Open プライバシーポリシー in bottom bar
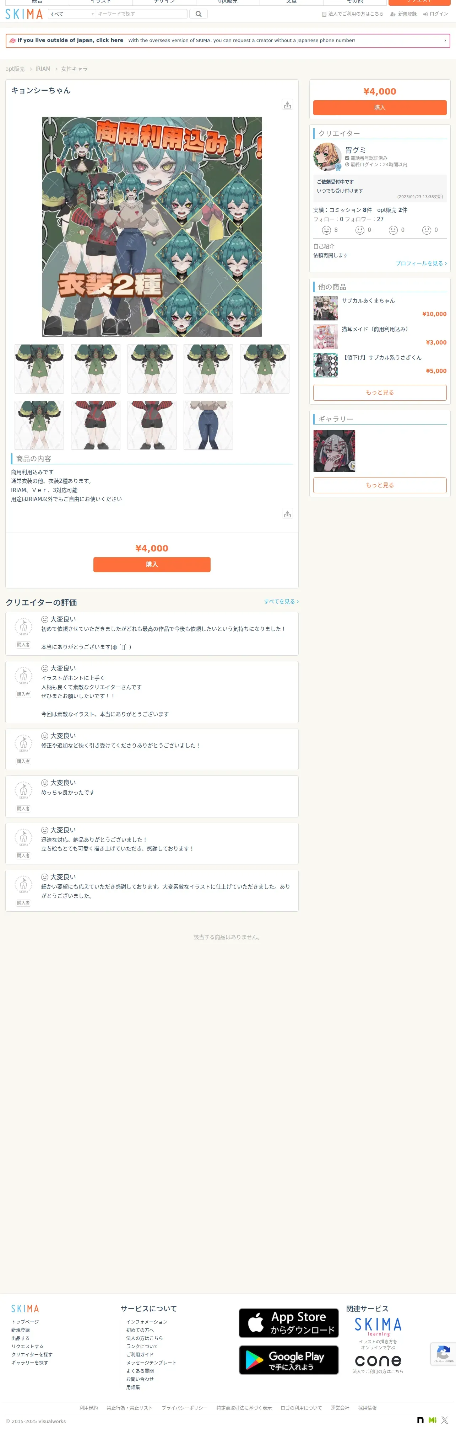456x1450 pixels. [184, 1408]
